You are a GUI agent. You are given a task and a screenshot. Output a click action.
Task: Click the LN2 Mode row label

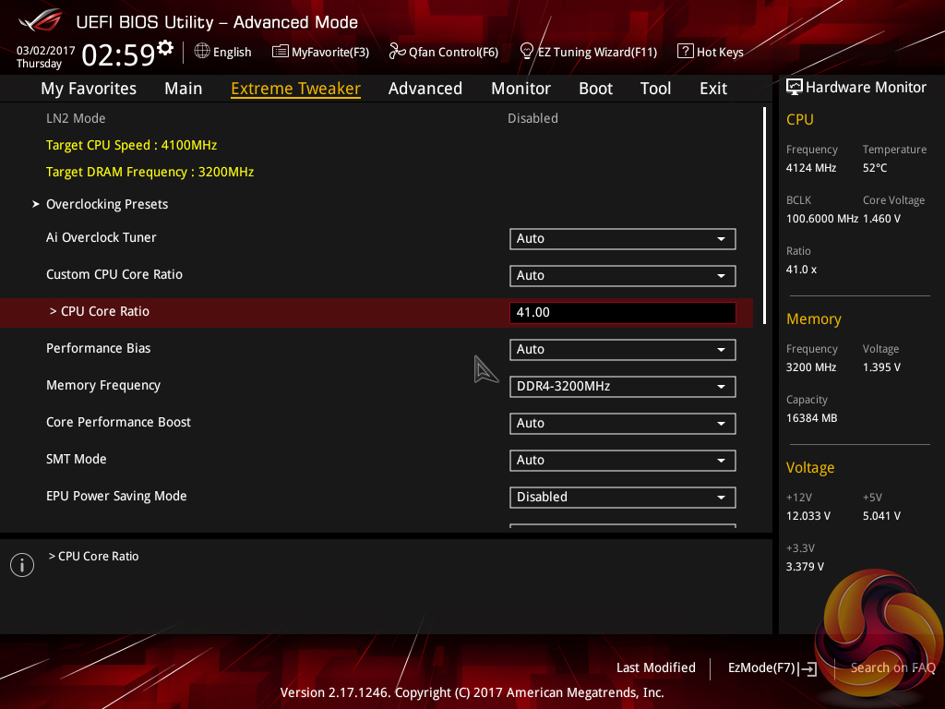point(76,118)
